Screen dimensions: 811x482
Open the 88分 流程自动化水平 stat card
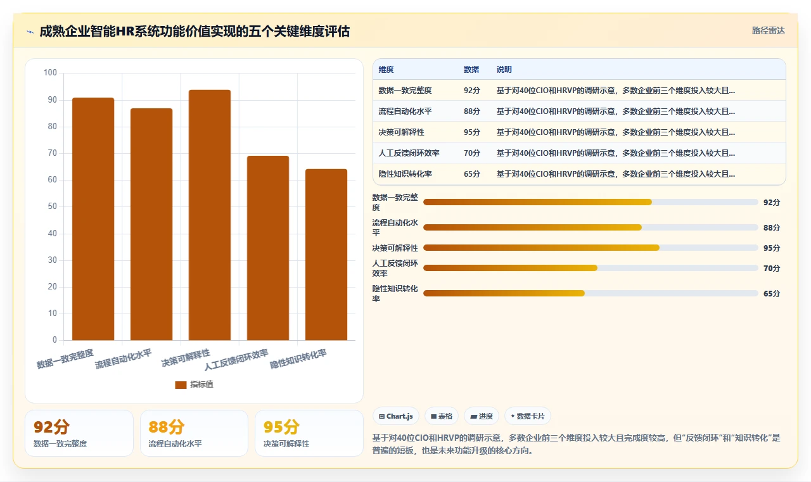pos(194,433)
